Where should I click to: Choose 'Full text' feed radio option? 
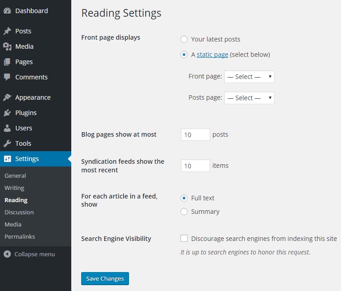(184, 198)
